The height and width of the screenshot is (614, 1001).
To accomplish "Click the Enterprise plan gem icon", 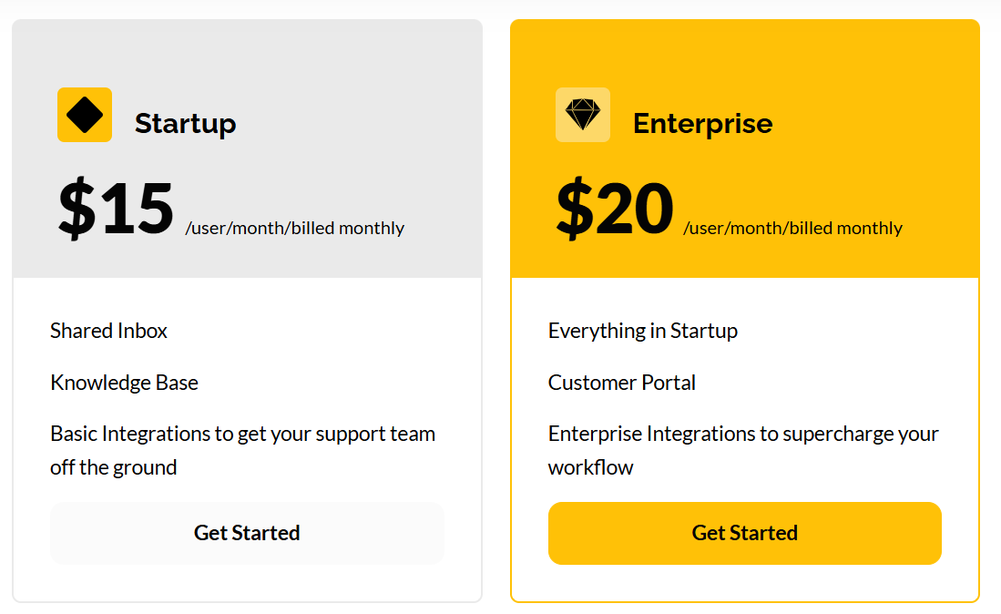I will click(x=582, y=115).
